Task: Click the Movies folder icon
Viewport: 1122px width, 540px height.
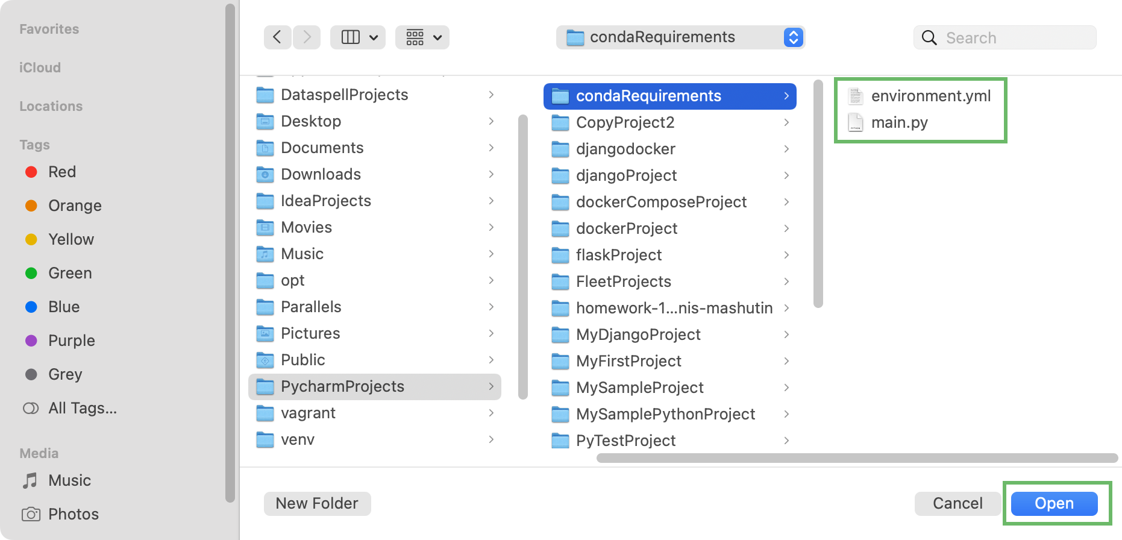Action: point(265,227)
